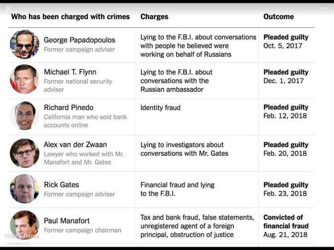The height and width of the screenshot is (250, 334).
Task: Click the Michael T. Flynn profile photo
Action: click(x=24, y=79)
